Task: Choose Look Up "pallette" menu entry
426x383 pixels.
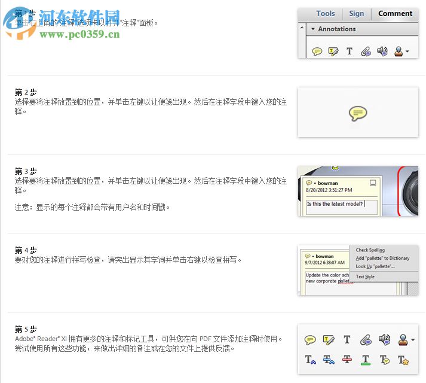Action: coord(375,266)
